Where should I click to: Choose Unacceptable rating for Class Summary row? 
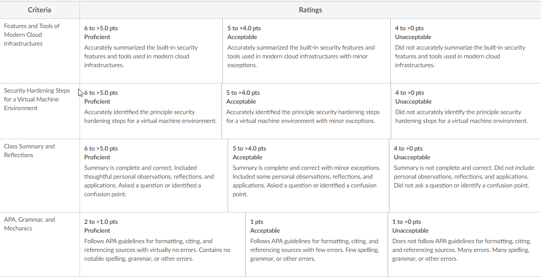click(465, 176)
